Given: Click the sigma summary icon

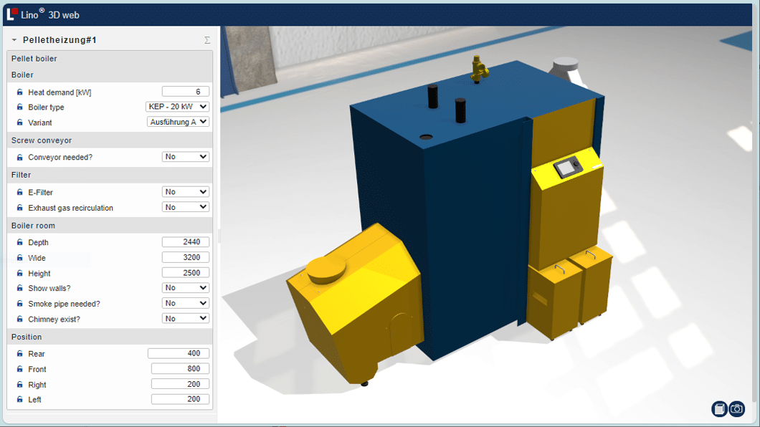Looking at the screenshot, I should tap(207, 40).
